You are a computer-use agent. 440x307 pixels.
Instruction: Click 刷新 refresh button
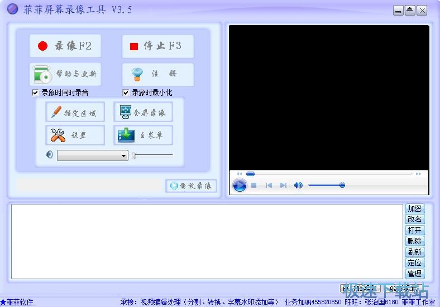[415, 252]
